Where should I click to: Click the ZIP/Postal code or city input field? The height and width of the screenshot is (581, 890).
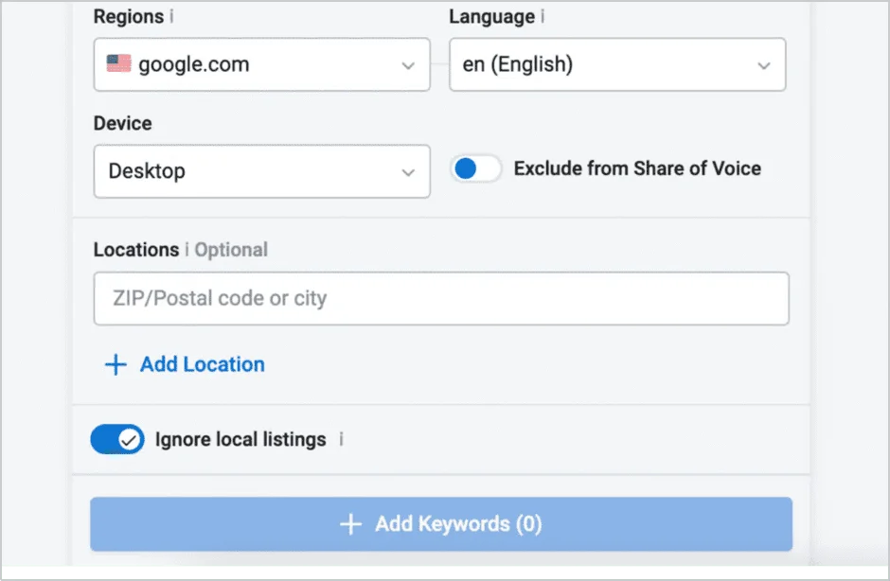[x=441, y=298]
